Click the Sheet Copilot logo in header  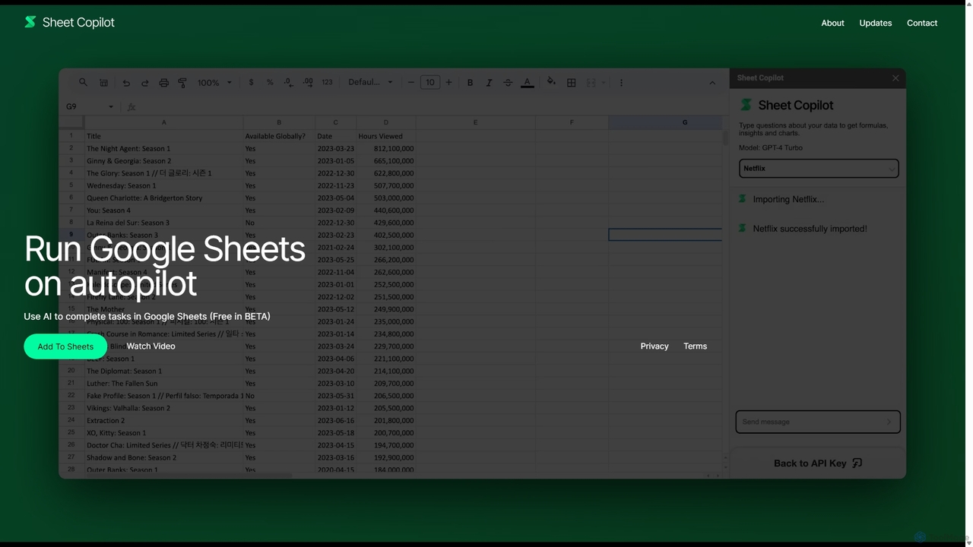[69, 23]
